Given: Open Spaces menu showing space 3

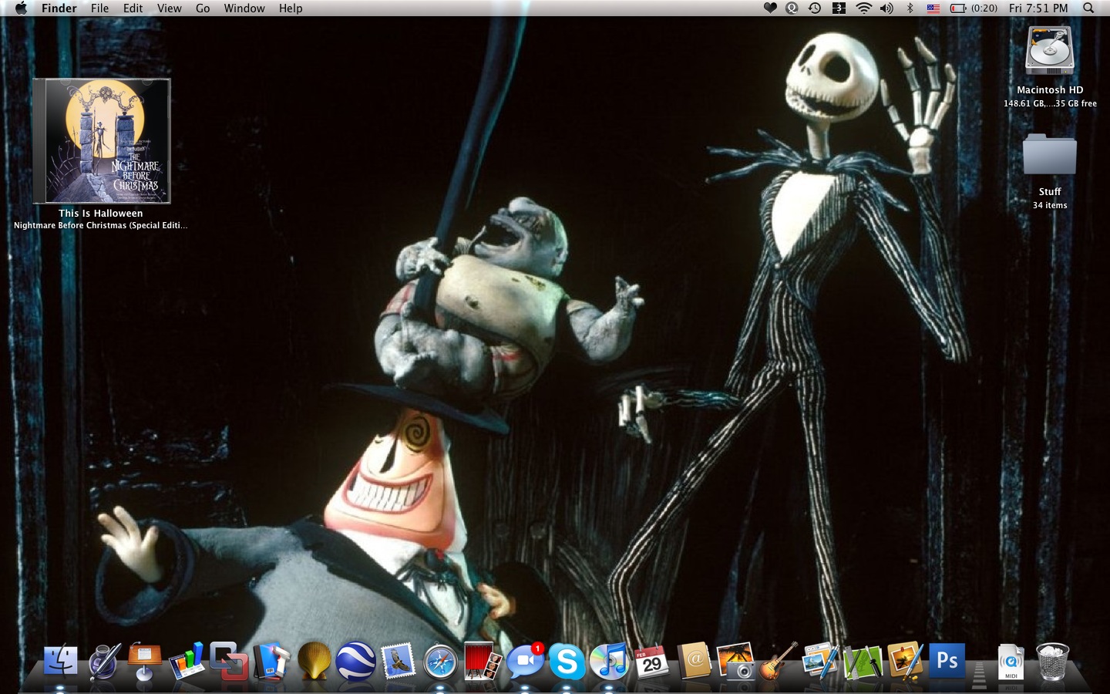Looking at the screenshot, I should [839, 8].
